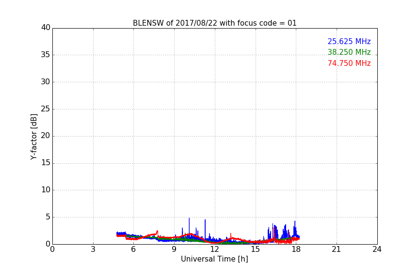Click the y-axis tick label '5'
The width and height of the screenshot is (419, 279).
48,217
